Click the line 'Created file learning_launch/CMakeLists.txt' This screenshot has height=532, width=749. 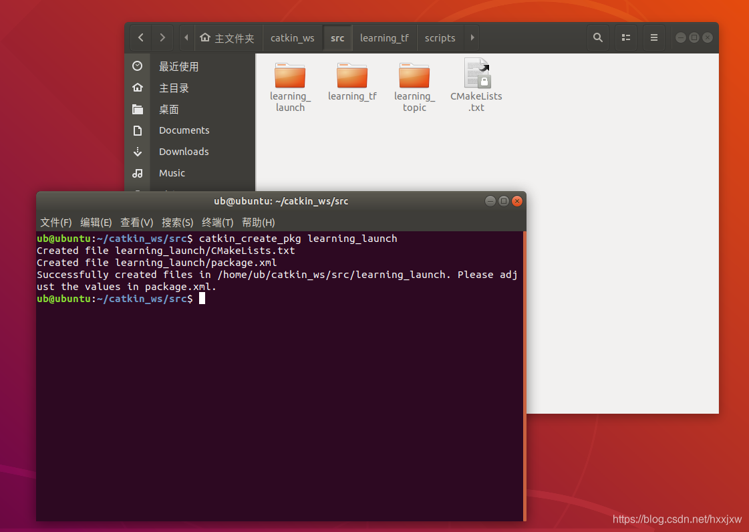pyautogui.click(x=166, y=251)
